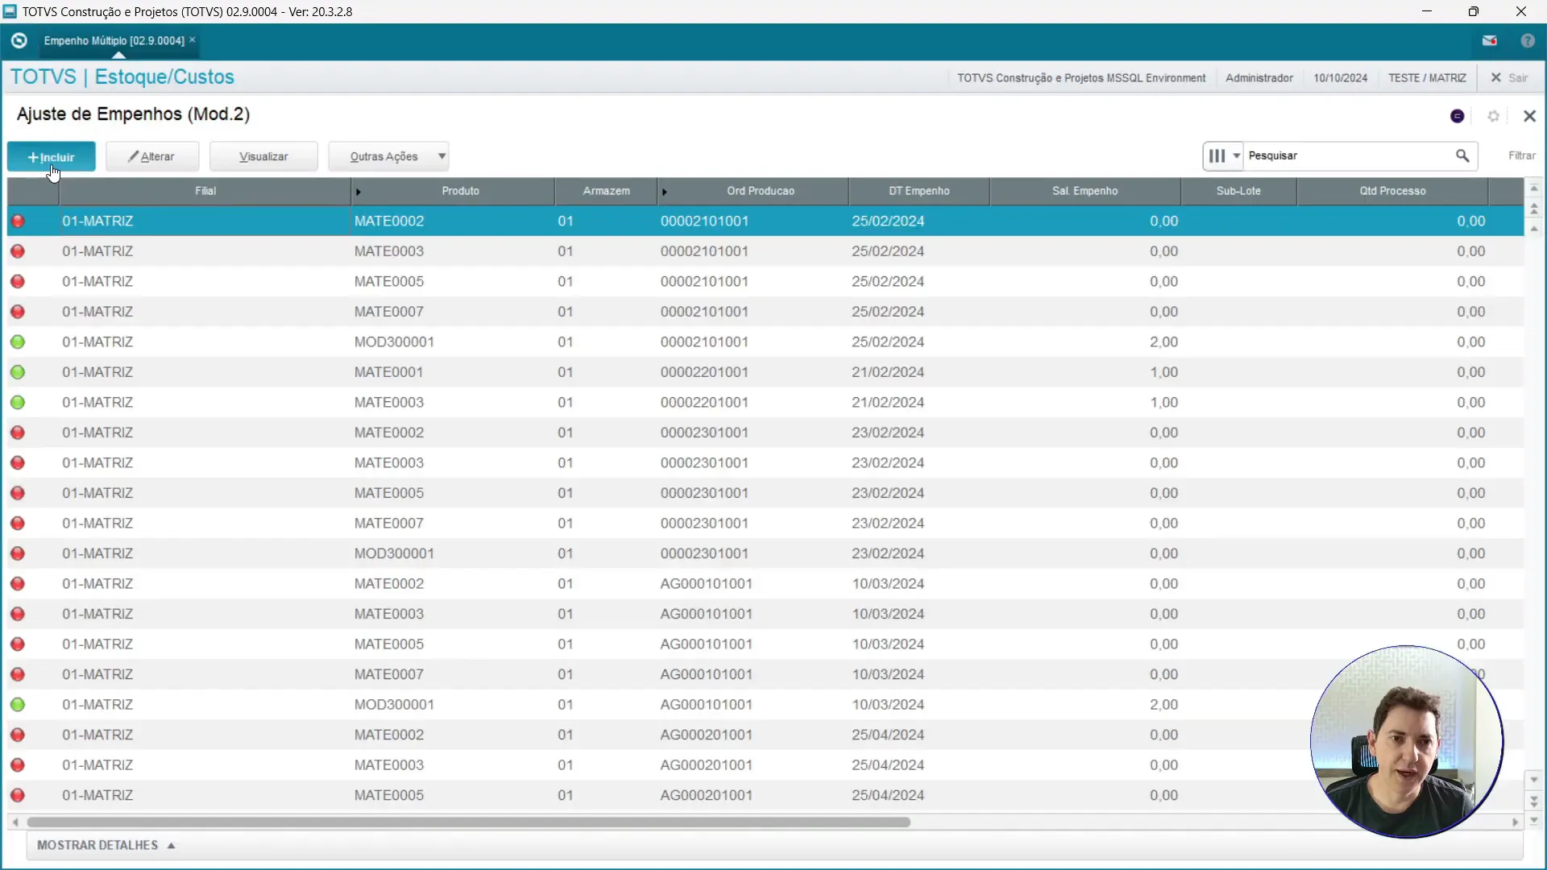
Task: Click the horizontal scrollbar thumb
Action: coord(469,822)
